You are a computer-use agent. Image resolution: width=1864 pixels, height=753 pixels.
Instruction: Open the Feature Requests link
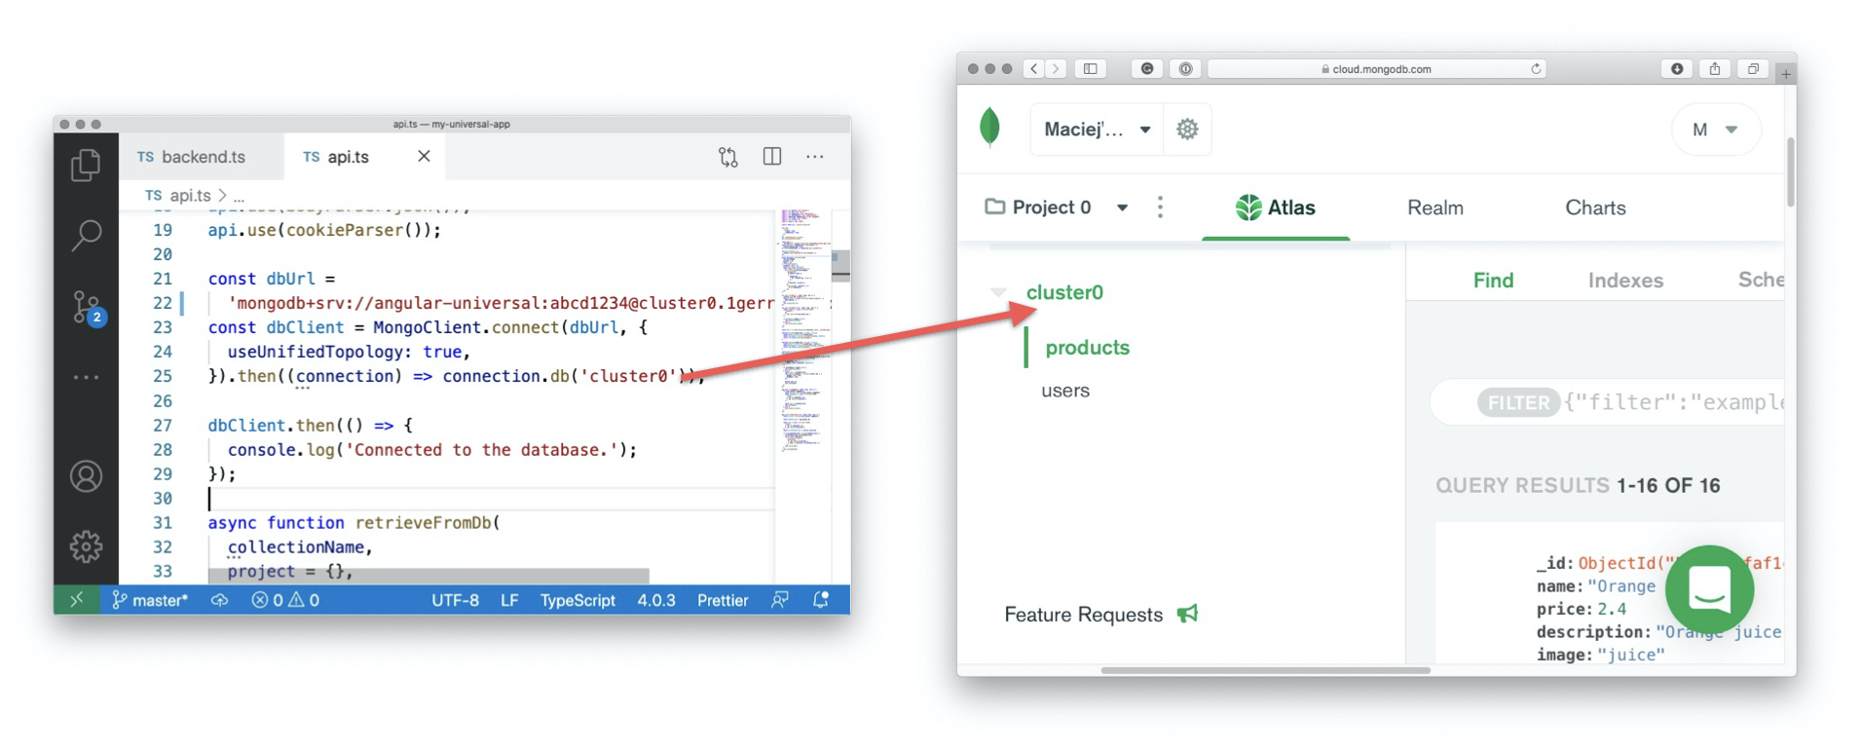pyautogui.click(x=1100, y=615)
